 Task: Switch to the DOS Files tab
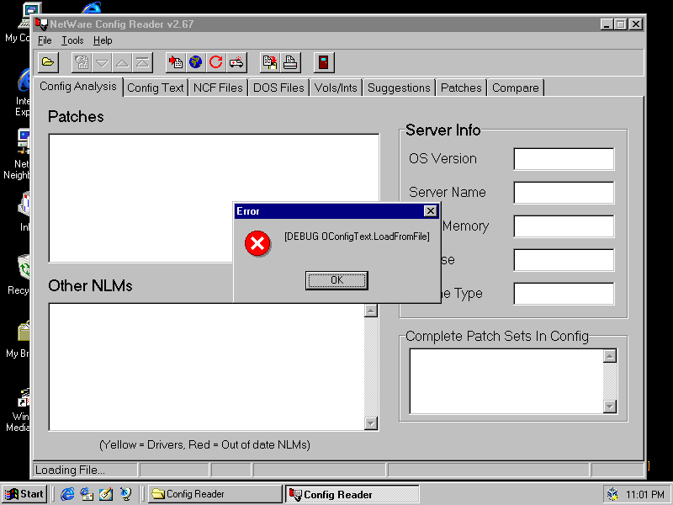pyautogui.click(x=278, y=88)
